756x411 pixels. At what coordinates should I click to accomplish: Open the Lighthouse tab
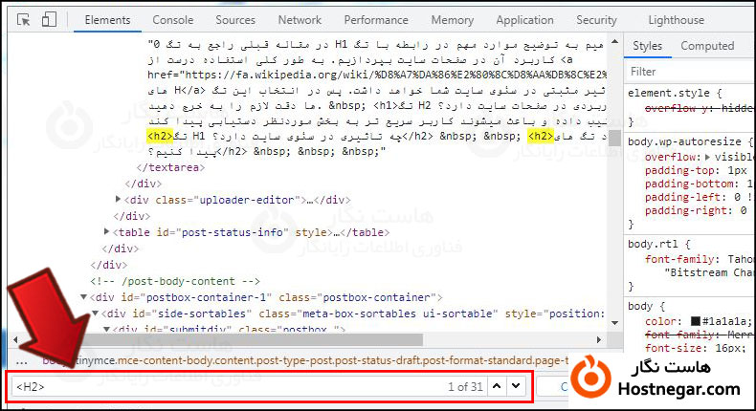[676, 20]
